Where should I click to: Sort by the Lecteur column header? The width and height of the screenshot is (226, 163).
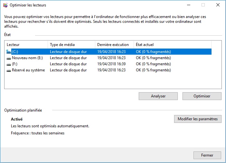(x=26, y=45)
